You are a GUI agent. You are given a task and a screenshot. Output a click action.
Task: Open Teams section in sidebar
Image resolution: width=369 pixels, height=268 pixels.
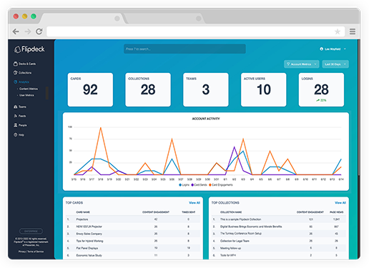20,106
